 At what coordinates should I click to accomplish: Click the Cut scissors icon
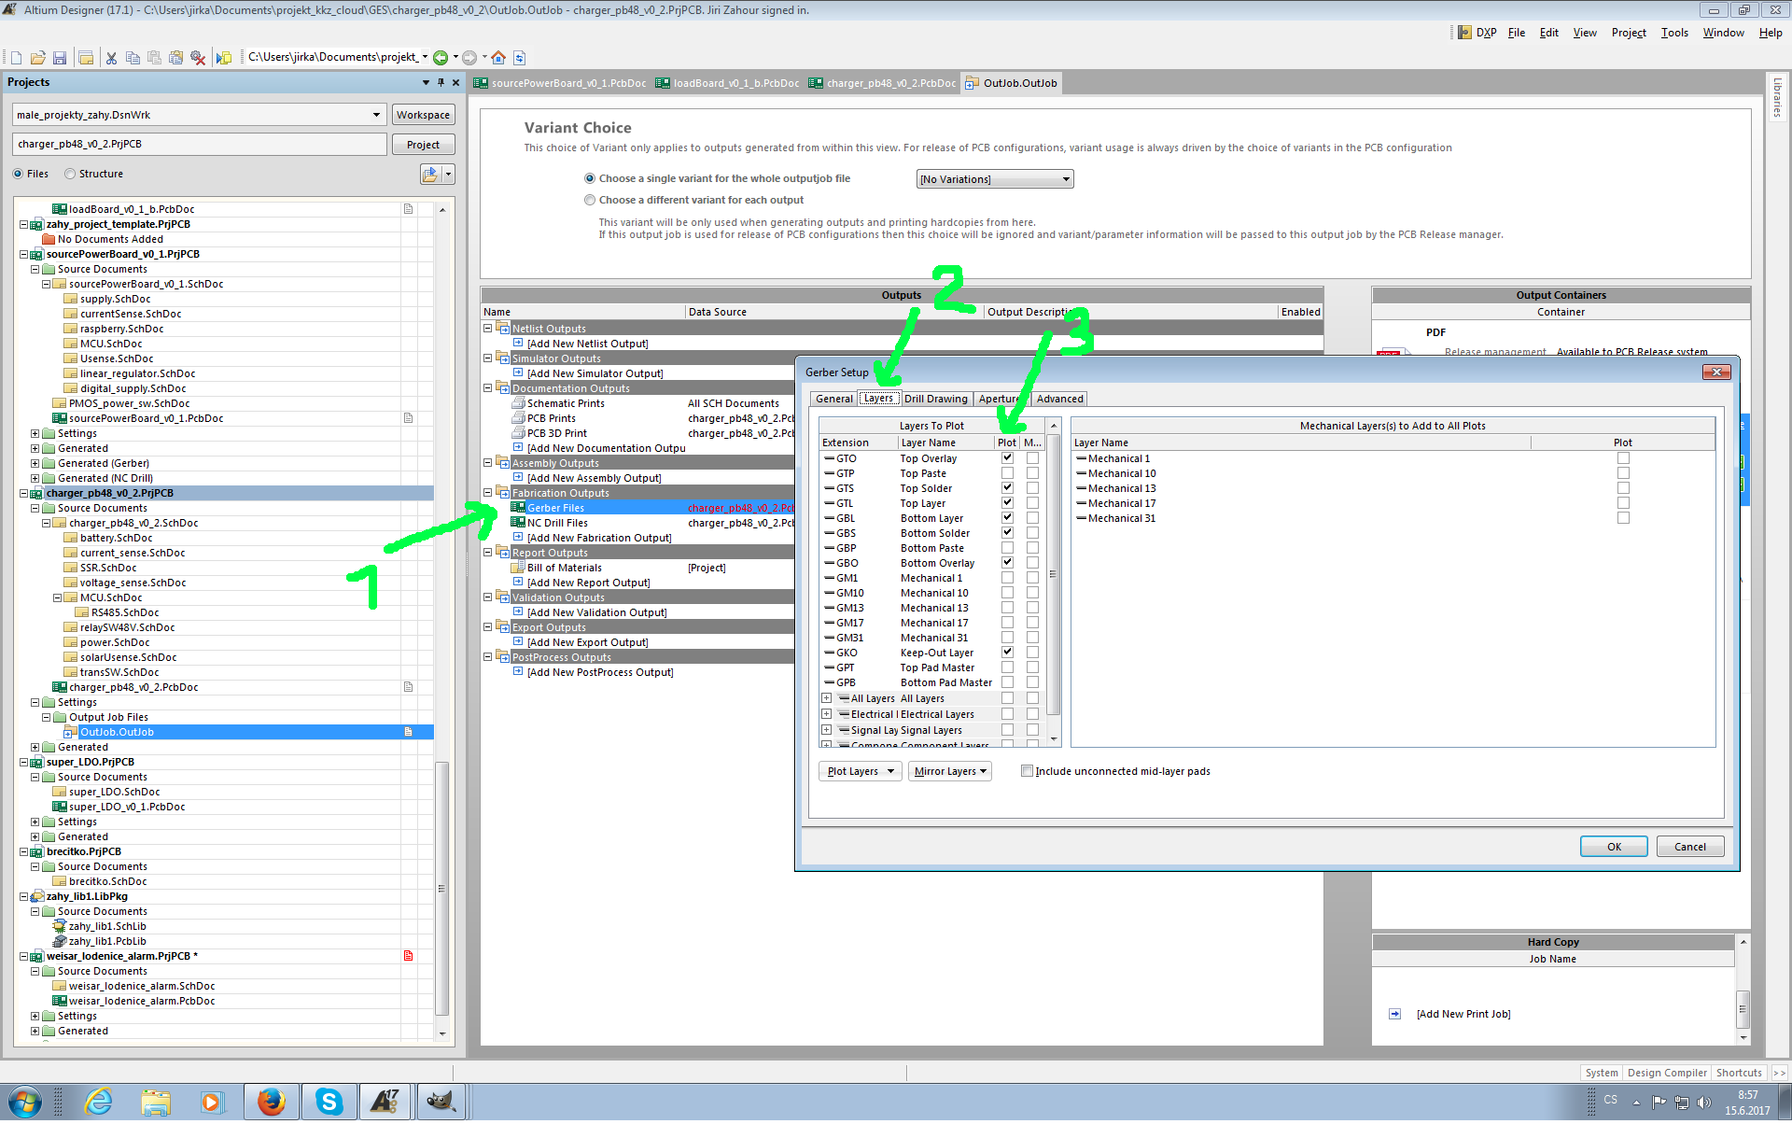point(111,58)
